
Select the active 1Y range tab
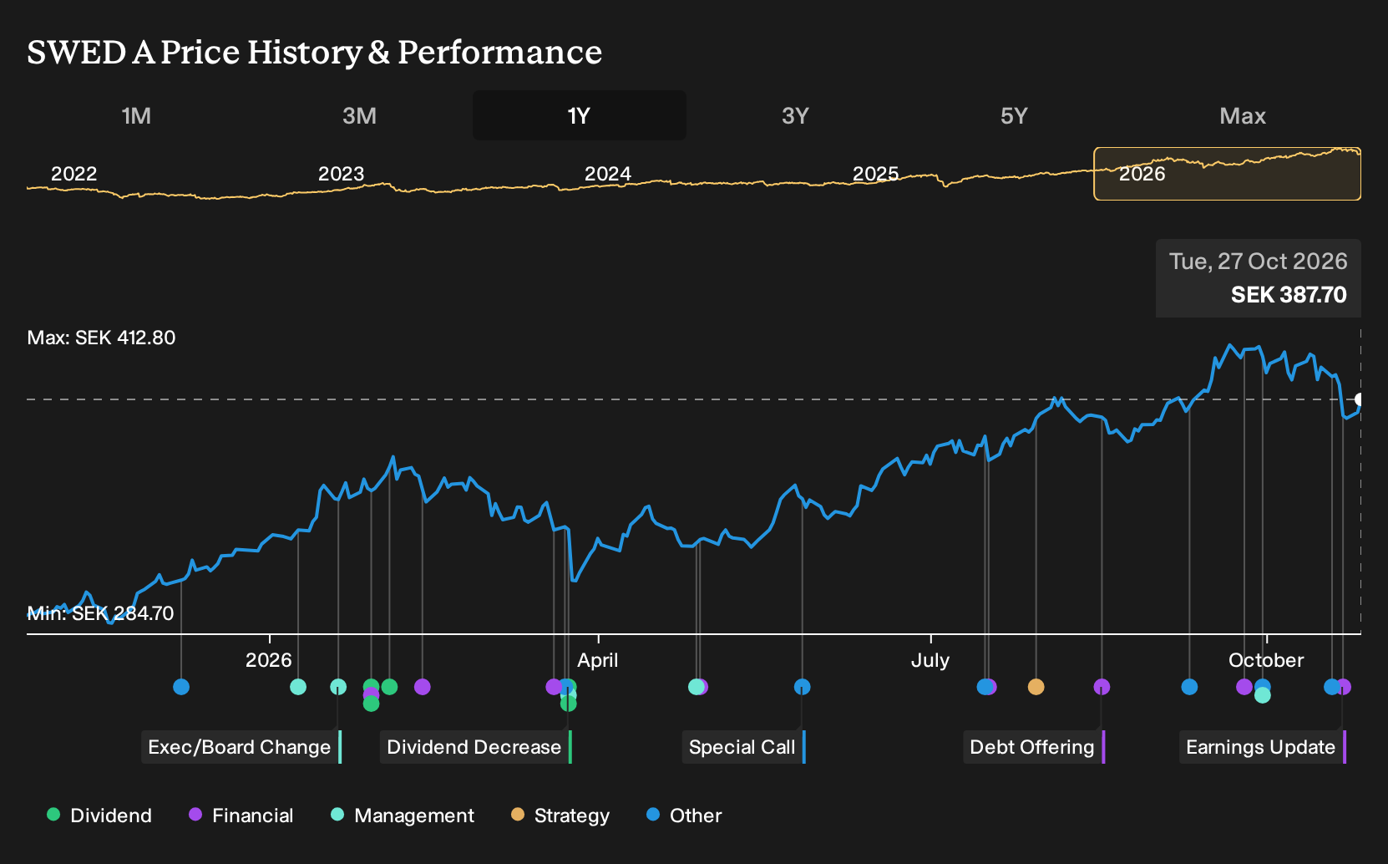point(580,115)
